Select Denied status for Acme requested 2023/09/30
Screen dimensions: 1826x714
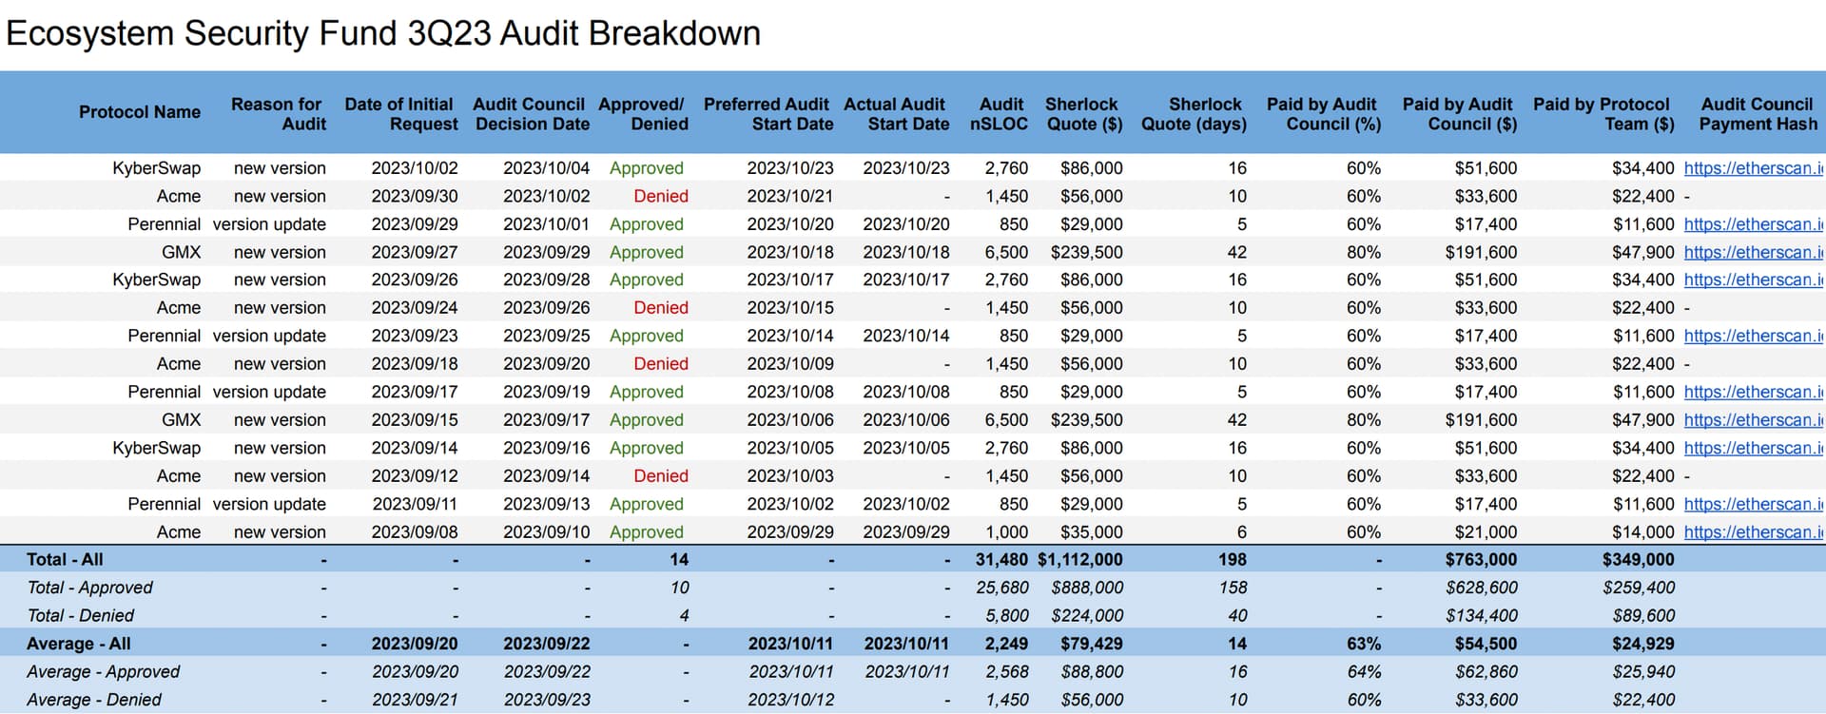point(661,196)
